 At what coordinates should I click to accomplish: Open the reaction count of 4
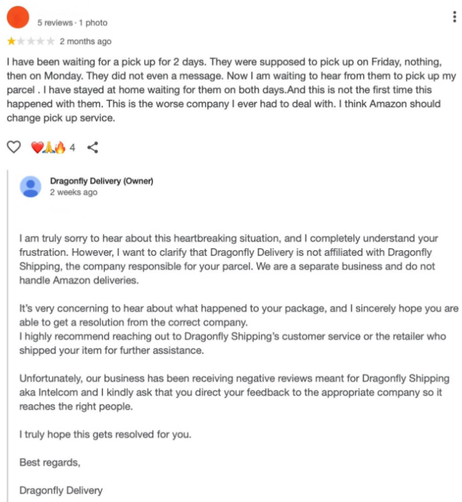(x=72, y=147)
